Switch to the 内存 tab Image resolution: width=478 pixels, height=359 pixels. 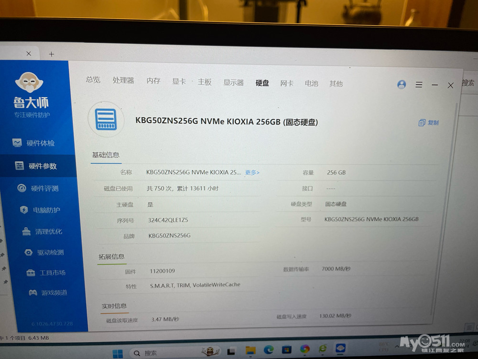point(153,80)
